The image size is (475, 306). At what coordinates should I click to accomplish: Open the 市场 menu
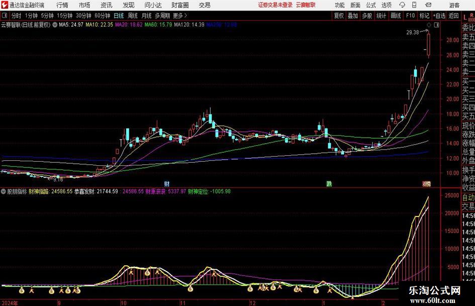[x=84, y=5]
